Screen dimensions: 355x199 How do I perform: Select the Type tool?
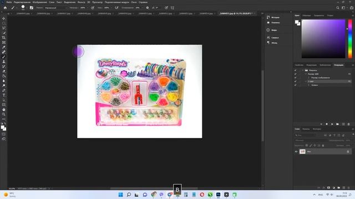pyautogui.click(x=4, y=95)
